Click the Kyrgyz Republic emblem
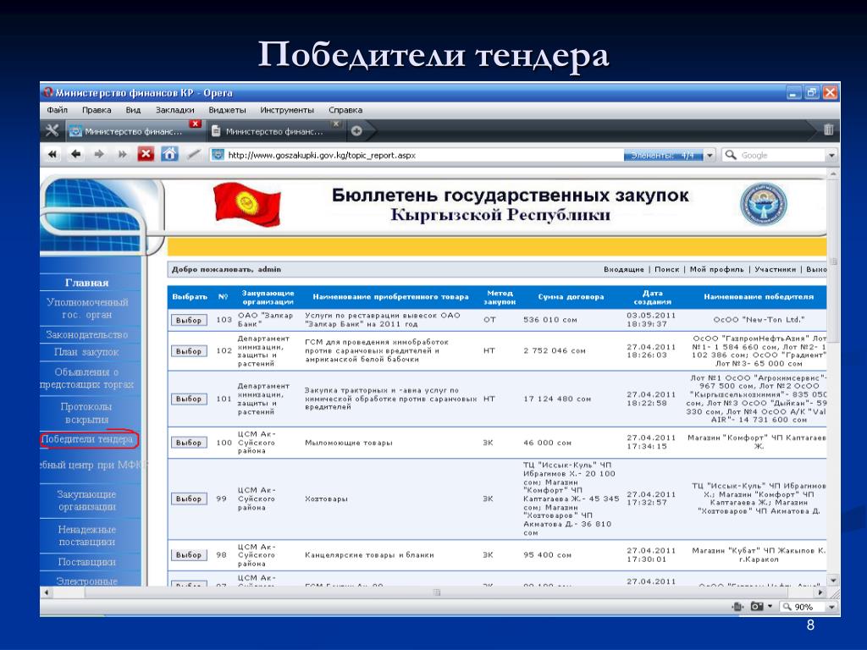867x650 pixels. (x=764, y=204)
